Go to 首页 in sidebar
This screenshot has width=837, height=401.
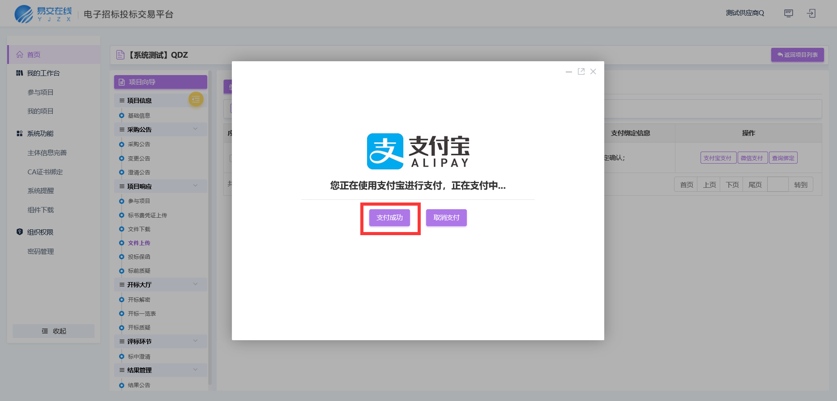point(54,55)
